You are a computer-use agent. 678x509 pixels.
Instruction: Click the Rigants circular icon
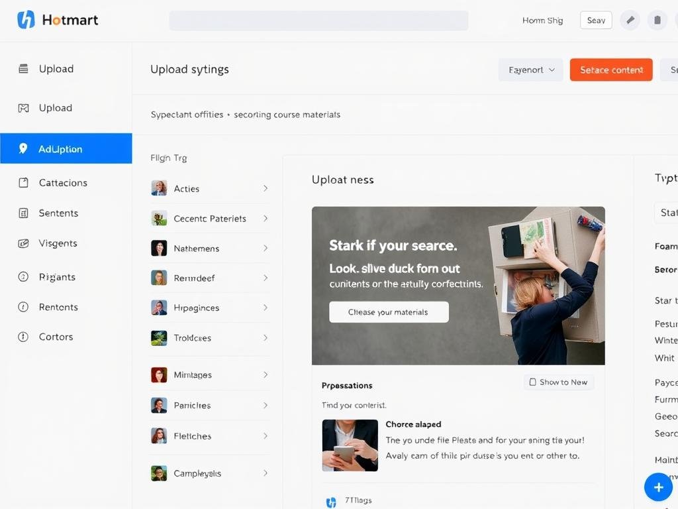point(23,277)
